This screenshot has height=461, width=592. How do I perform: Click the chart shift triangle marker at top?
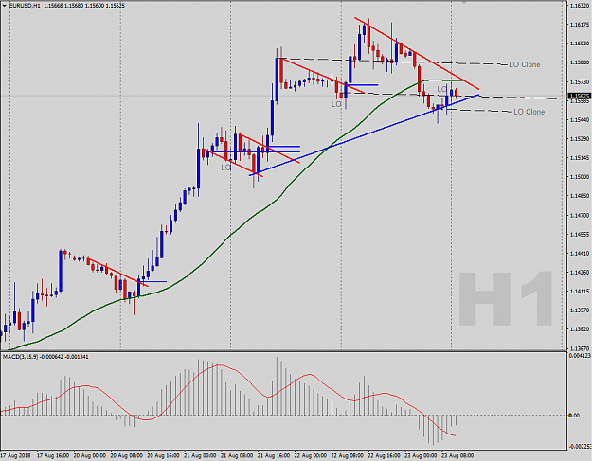click(464, 3)
